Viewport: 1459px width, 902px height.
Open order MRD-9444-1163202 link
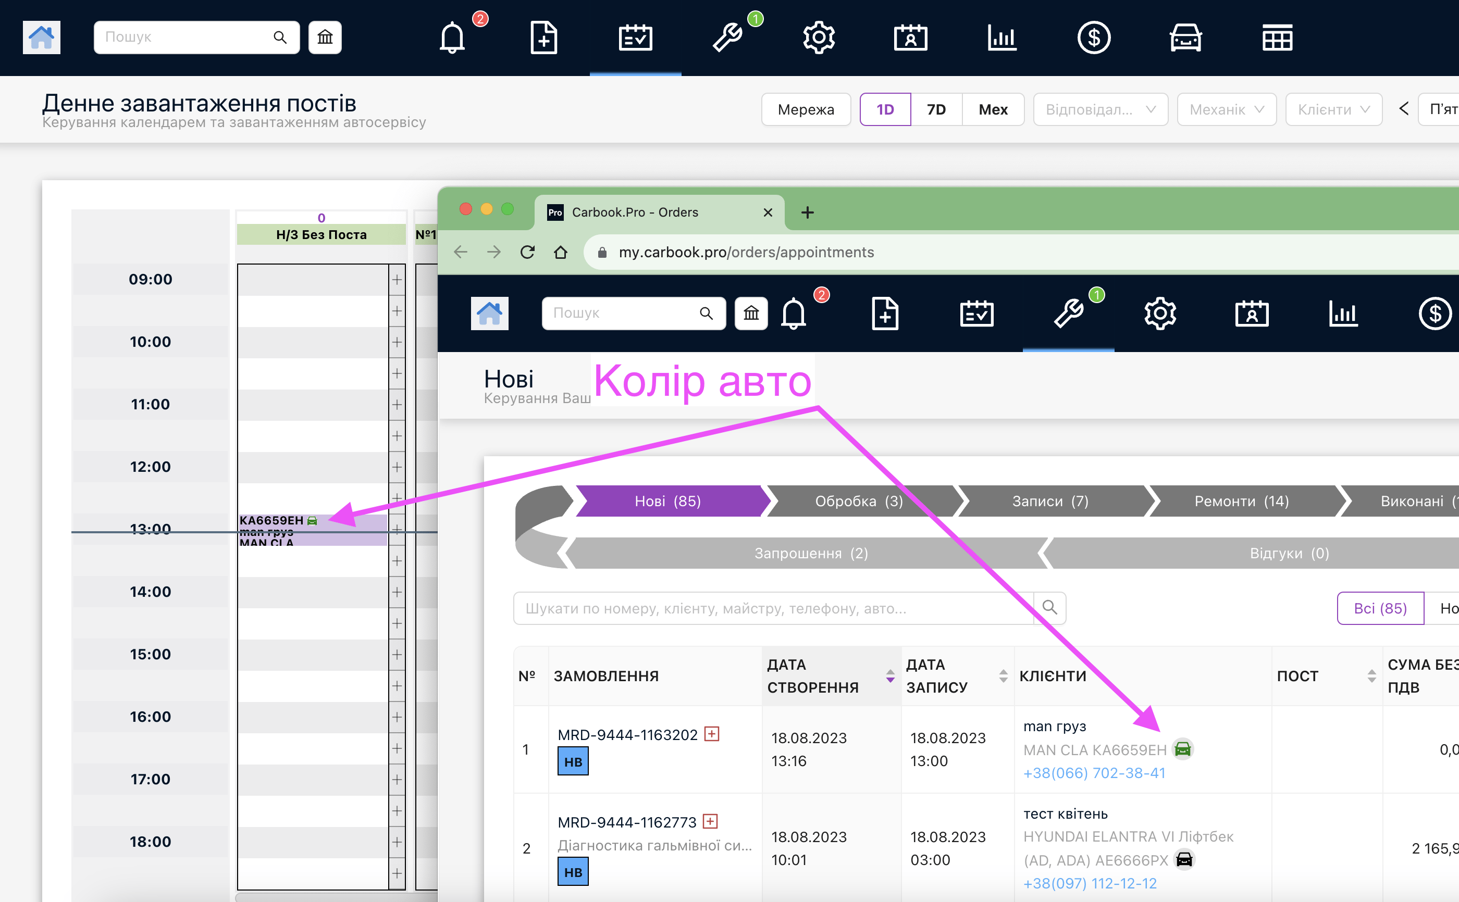[x=627, y=734]
